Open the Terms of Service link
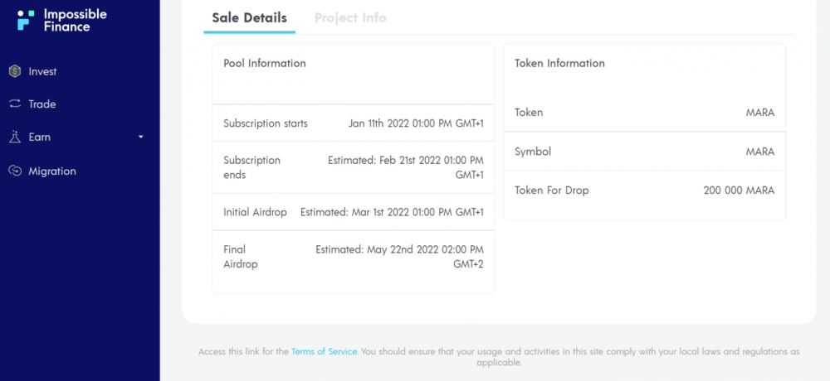830x381 pixels. pos(325,351)
